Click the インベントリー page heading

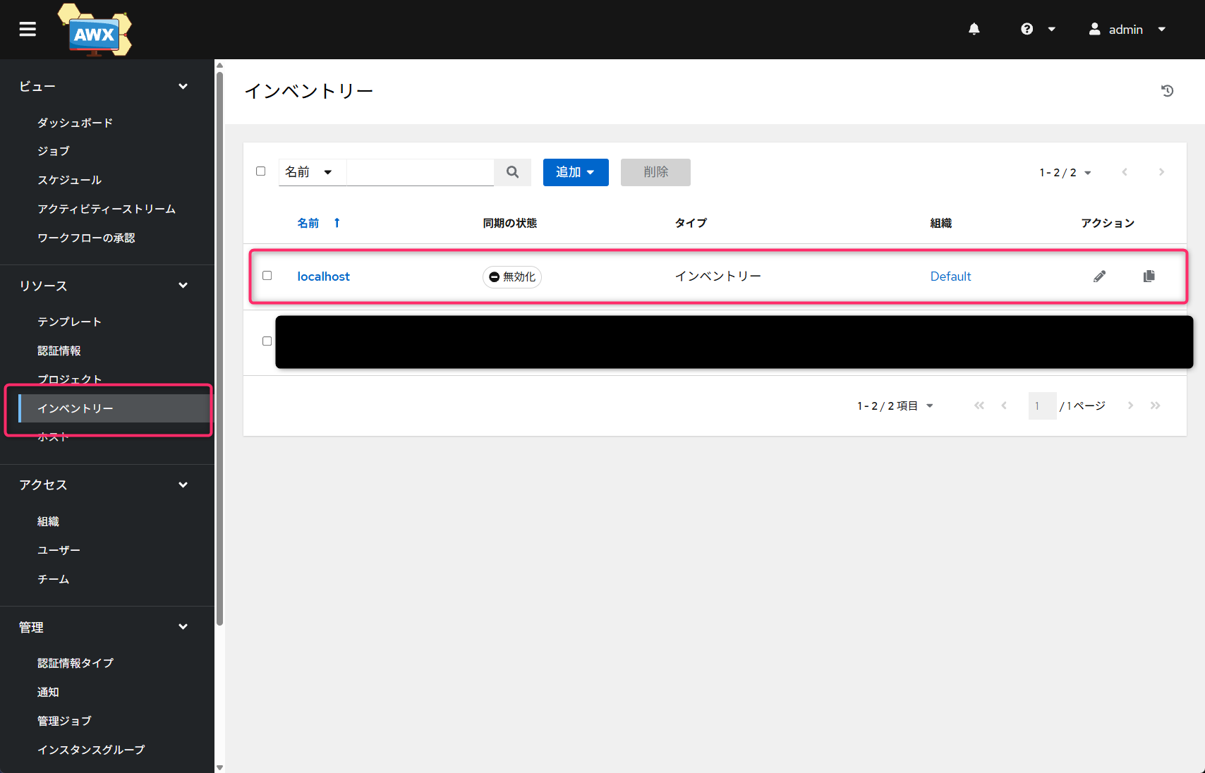(308, 91)
